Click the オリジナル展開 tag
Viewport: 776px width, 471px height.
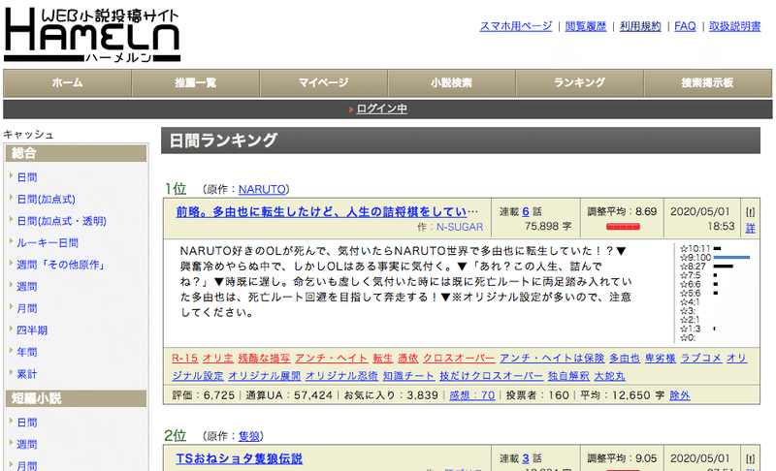[x=264, y=376]
